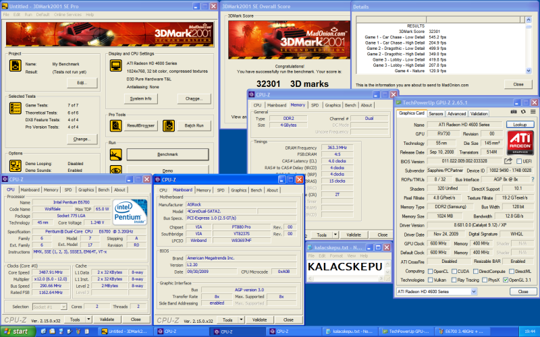Toggle the DirectCompute checkbox
The height and width of the screenshot is (337, 540).
pos(476,272)
